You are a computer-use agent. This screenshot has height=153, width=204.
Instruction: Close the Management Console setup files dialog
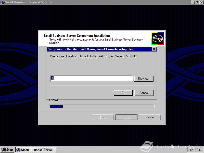click(x=154, y=49)
